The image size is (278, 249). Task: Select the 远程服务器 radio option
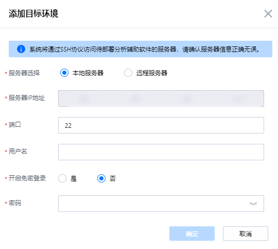tap(128, 73)
